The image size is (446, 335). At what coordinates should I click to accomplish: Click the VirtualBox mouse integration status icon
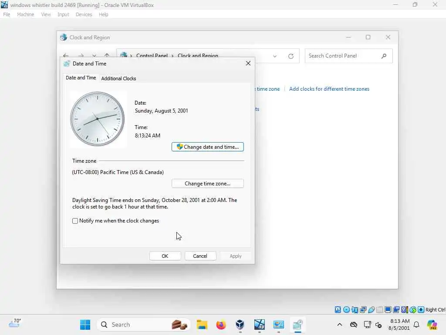413,310
